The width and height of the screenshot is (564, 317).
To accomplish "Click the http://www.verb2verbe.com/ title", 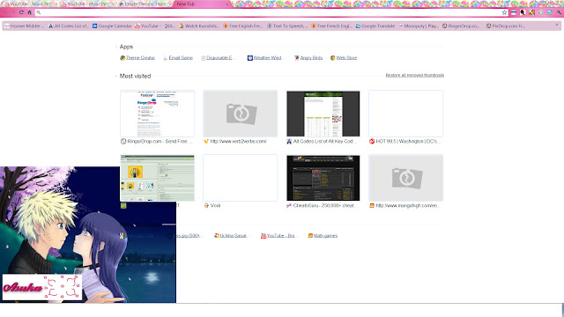I will (238, 141).
